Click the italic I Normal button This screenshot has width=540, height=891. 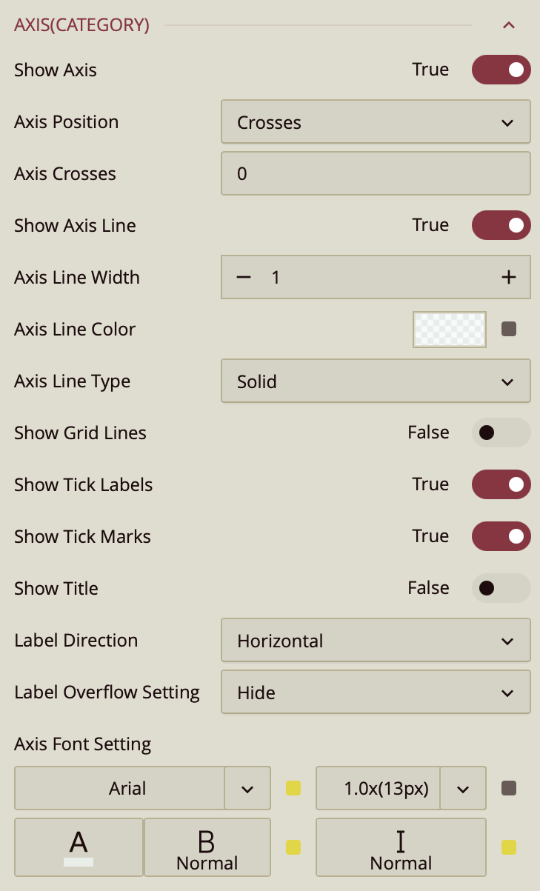[401, 847]
